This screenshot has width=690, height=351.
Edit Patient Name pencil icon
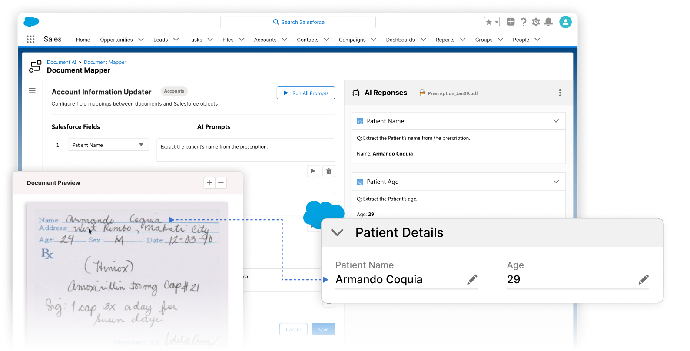click(x=472, y=280)
